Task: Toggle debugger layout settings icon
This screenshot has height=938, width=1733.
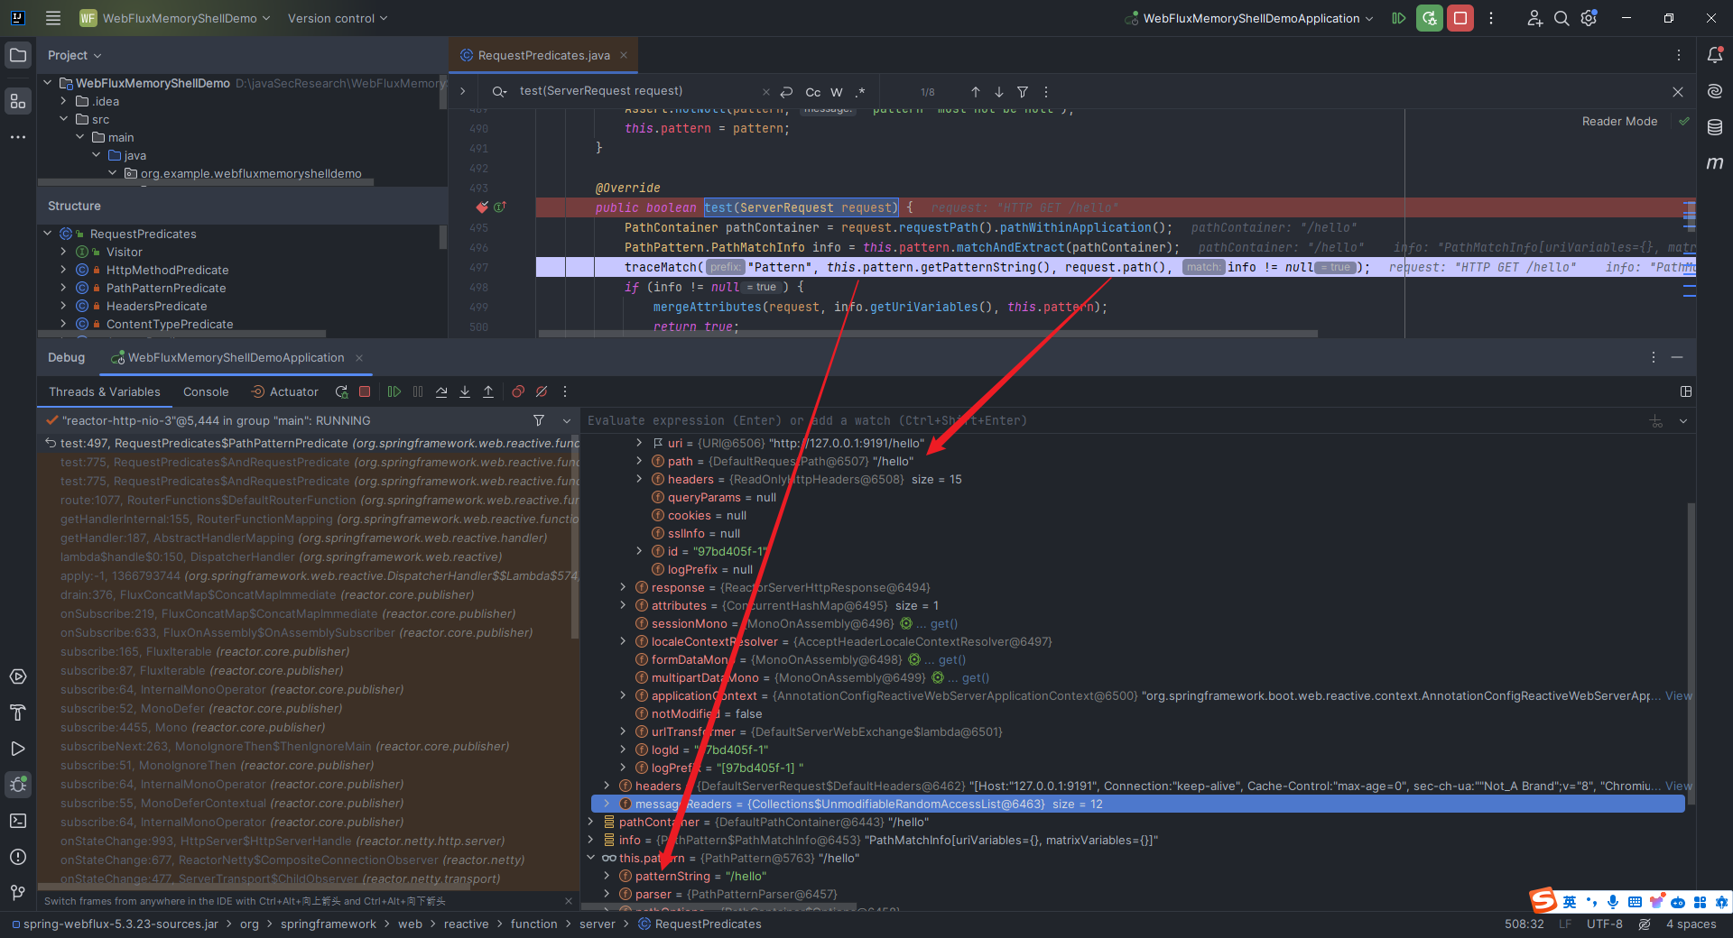Action: pyautogui.click(x=1686, y=391)
